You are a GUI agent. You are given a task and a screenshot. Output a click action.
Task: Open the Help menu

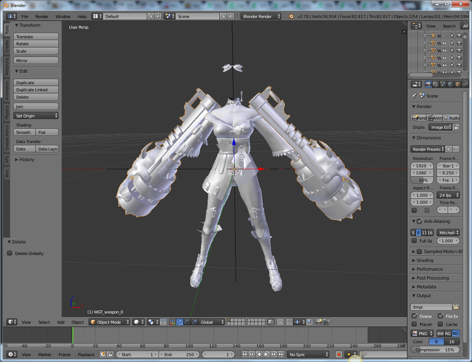click(x=82, y=16)
